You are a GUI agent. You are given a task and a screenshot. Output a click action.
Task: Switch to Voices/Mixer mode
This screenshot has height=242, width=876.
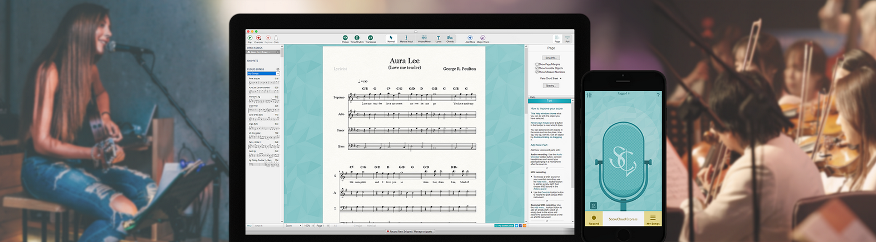424,38
